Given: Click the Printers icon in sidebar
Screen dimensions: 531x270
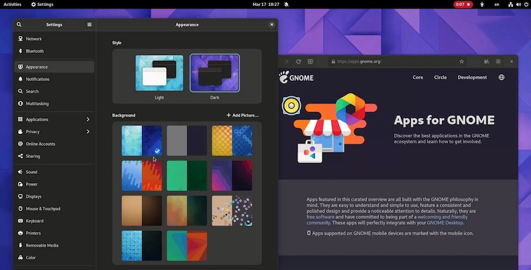Looking at the screenshot, I should 21,233.
